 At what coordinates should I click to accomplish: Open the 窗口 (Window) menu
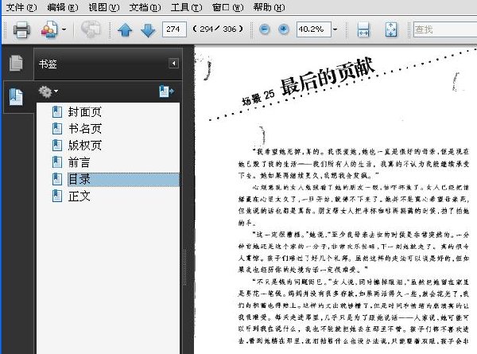pos(227,7)
